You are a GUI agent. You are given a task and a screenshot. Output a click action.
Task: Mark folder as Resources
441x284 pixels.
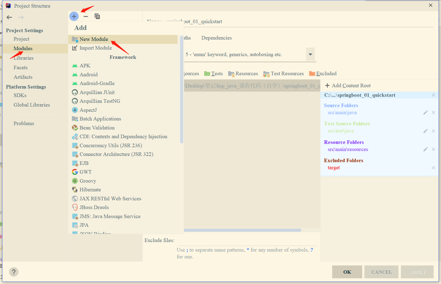click(x=243, y=74)
